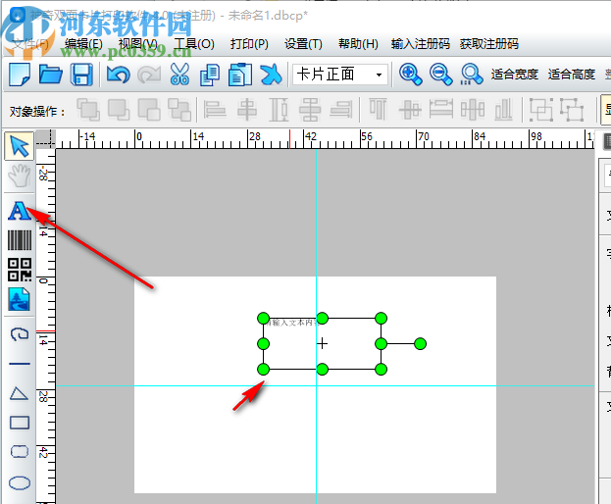Click the top-right green resize handle
The width and height of the screenshot is (611, 504).
[382, 319]
